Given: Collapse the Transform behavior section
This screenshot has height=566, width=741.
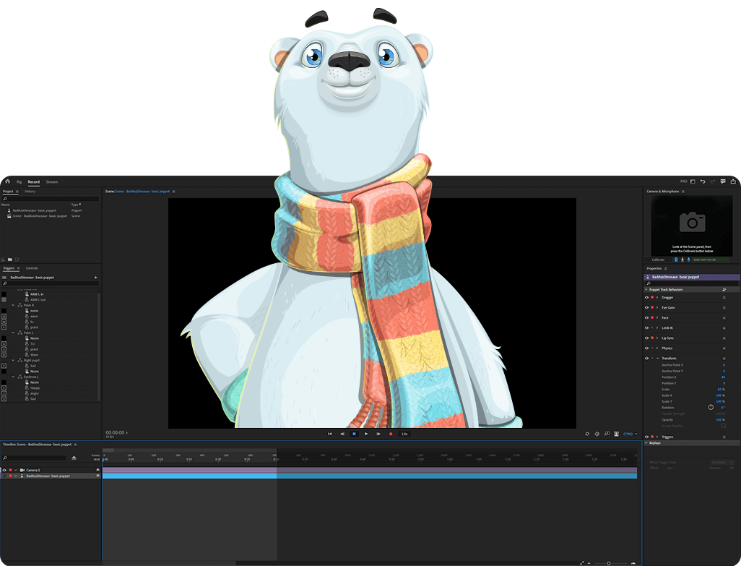Looking at the screenshot, I should point(657,359).
